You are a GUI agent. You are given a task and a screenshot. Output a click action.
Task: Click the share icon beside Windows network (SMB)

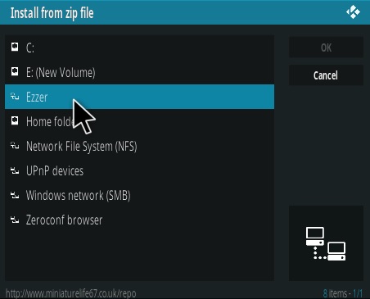click(x=15, y=195)
